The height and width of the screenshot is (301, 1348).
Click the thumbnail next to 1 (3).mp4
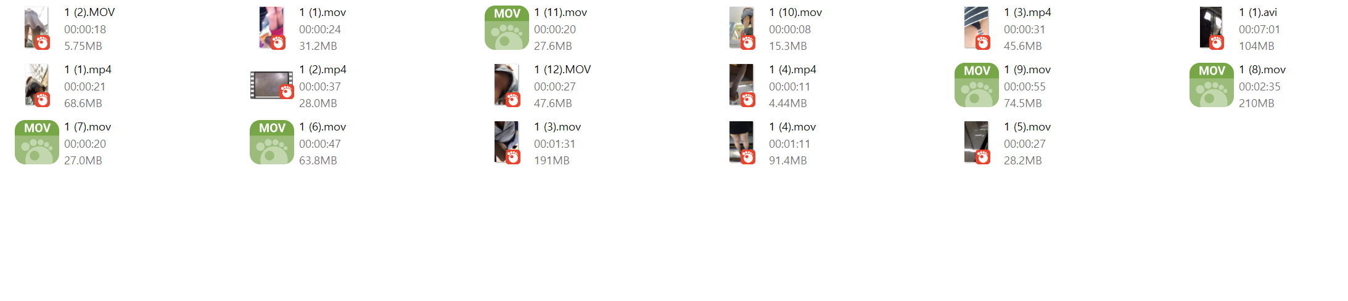(977, 28)
